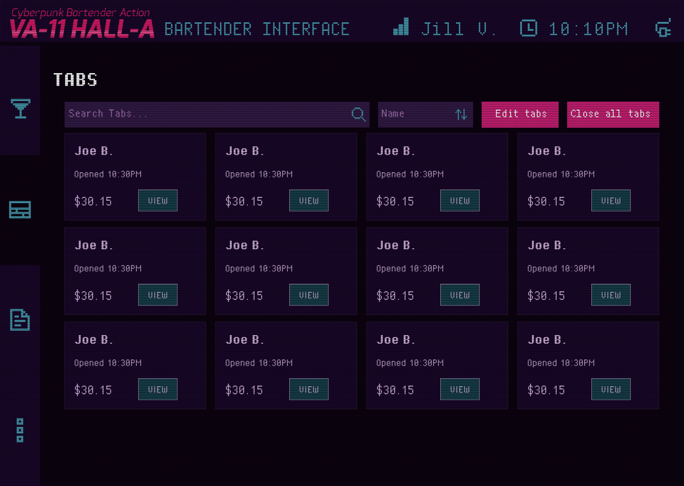
Task: Open the Name sort dropdown
Action: click(x=426, y=114)
